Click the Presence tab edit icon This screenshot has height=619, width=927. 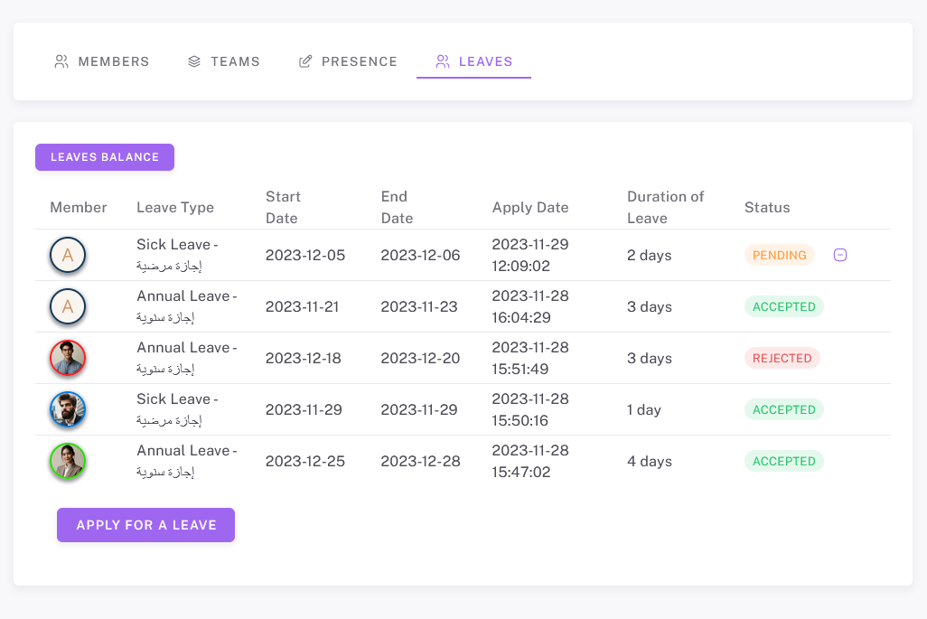point(305,61)
